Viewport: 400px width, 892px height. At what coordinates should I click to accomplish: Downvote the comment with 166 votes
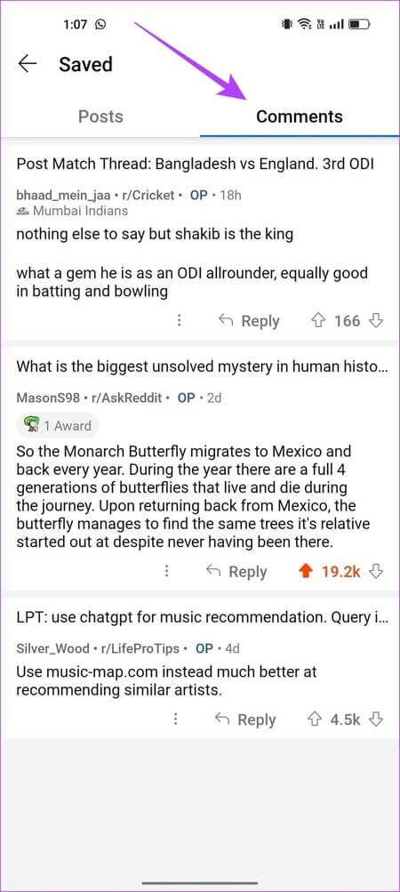375,321
